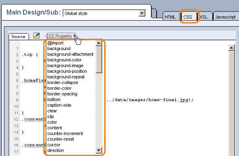This screenshot has height=156, width=239.
Task: Open the Javascript tab
Action: tap(225, 17)
